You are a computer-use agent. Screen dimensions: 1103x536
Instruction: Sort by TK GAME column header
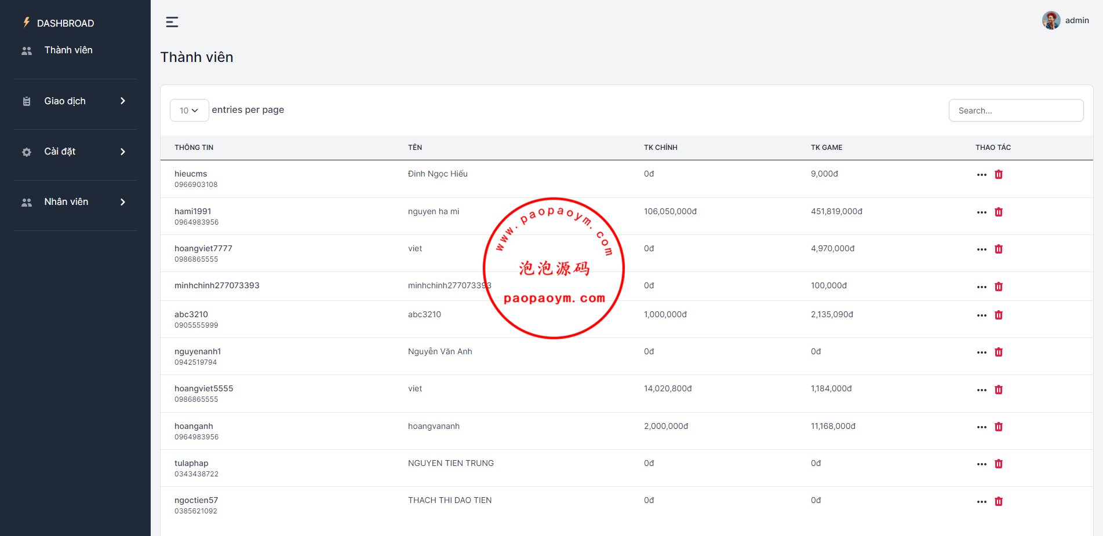click(826, 148)
